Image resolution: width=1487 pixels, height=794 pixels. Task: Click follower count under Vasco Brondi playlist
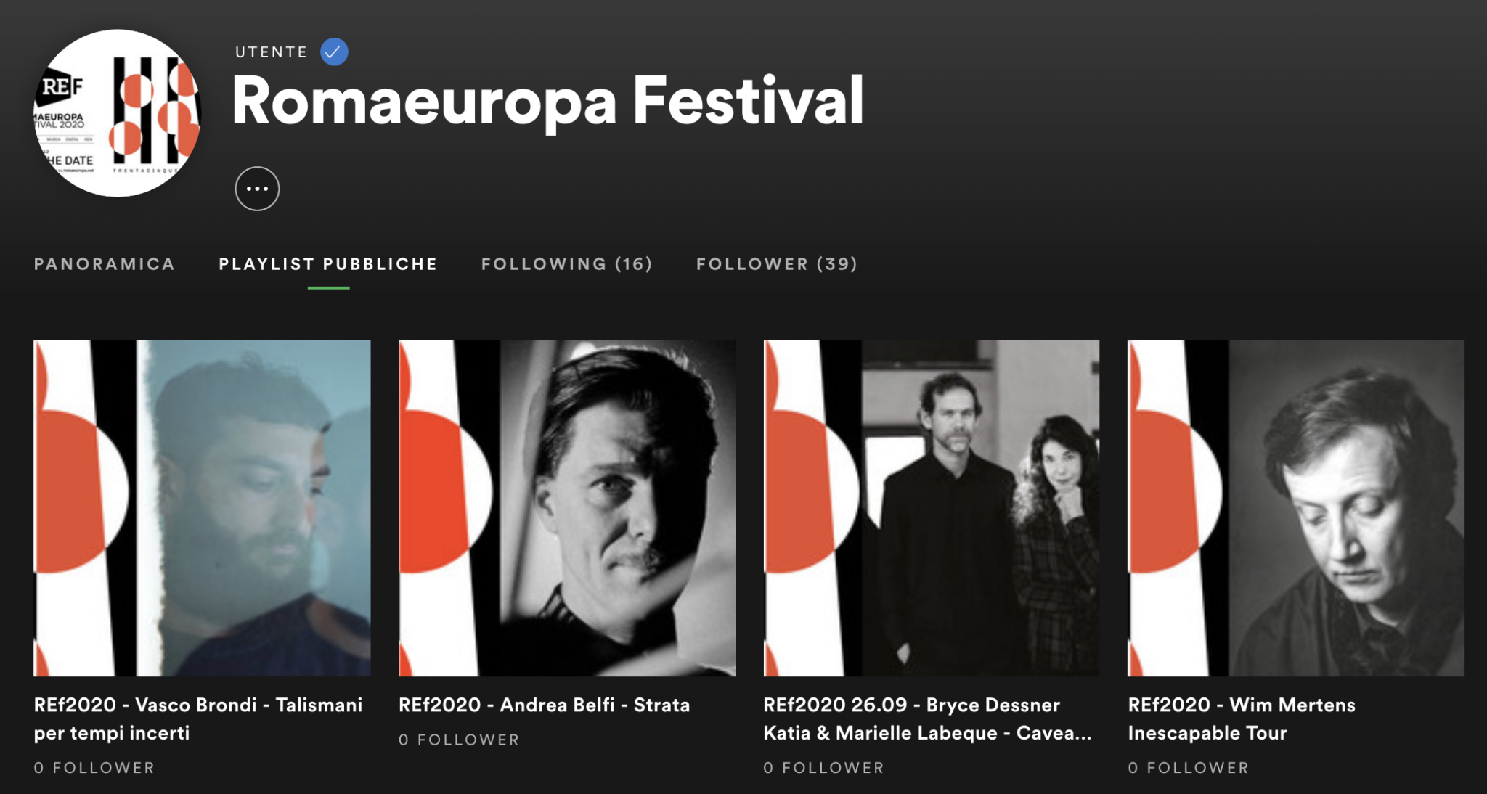(x=94, y=767)
